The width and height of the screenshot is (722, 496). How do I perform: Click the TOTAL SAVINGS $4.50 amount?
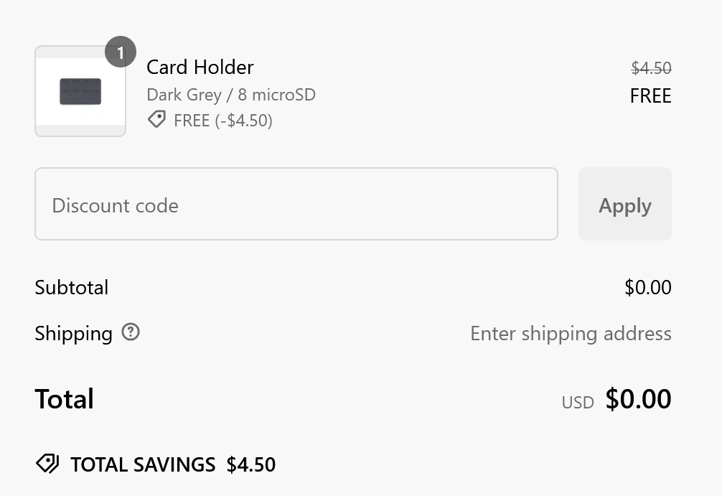point(250,464)
